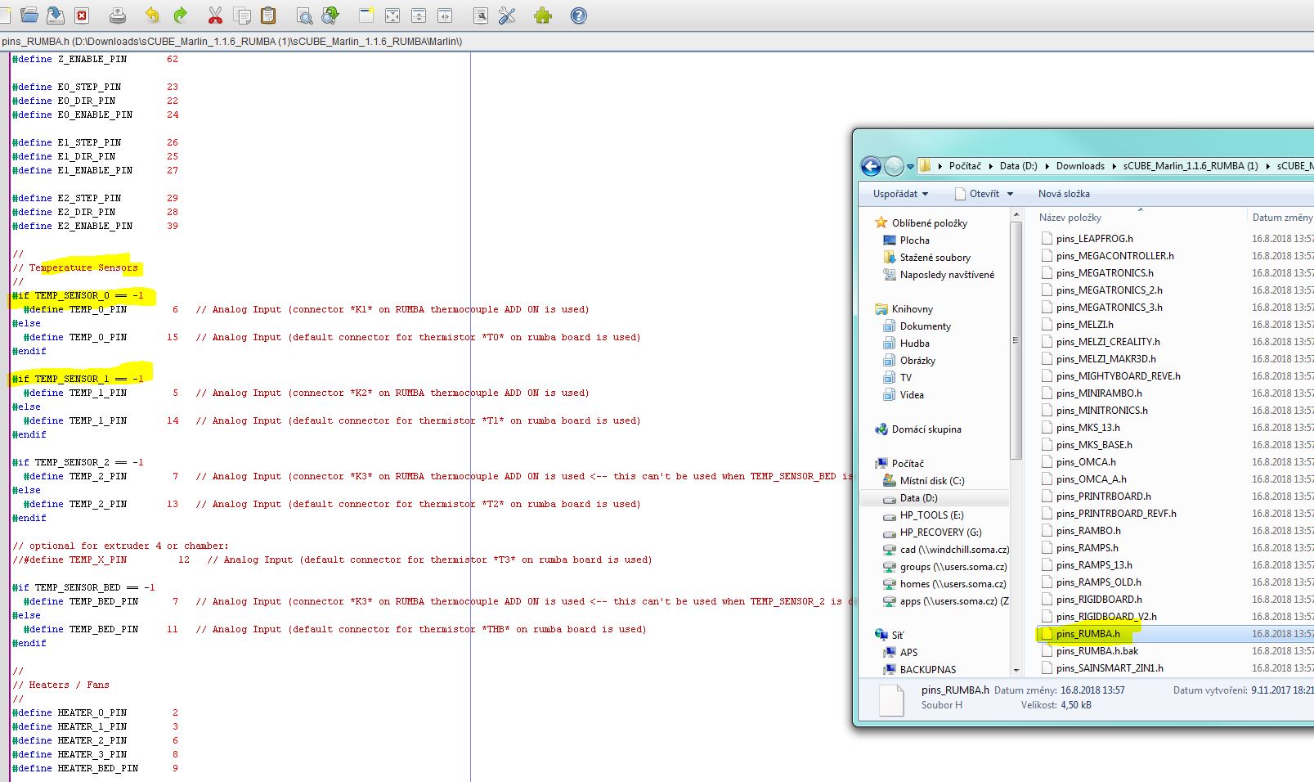The height and width of the screenshot is (782, 1314).
Task: Click the Explorer back arrow button
Action: [872, 166]
